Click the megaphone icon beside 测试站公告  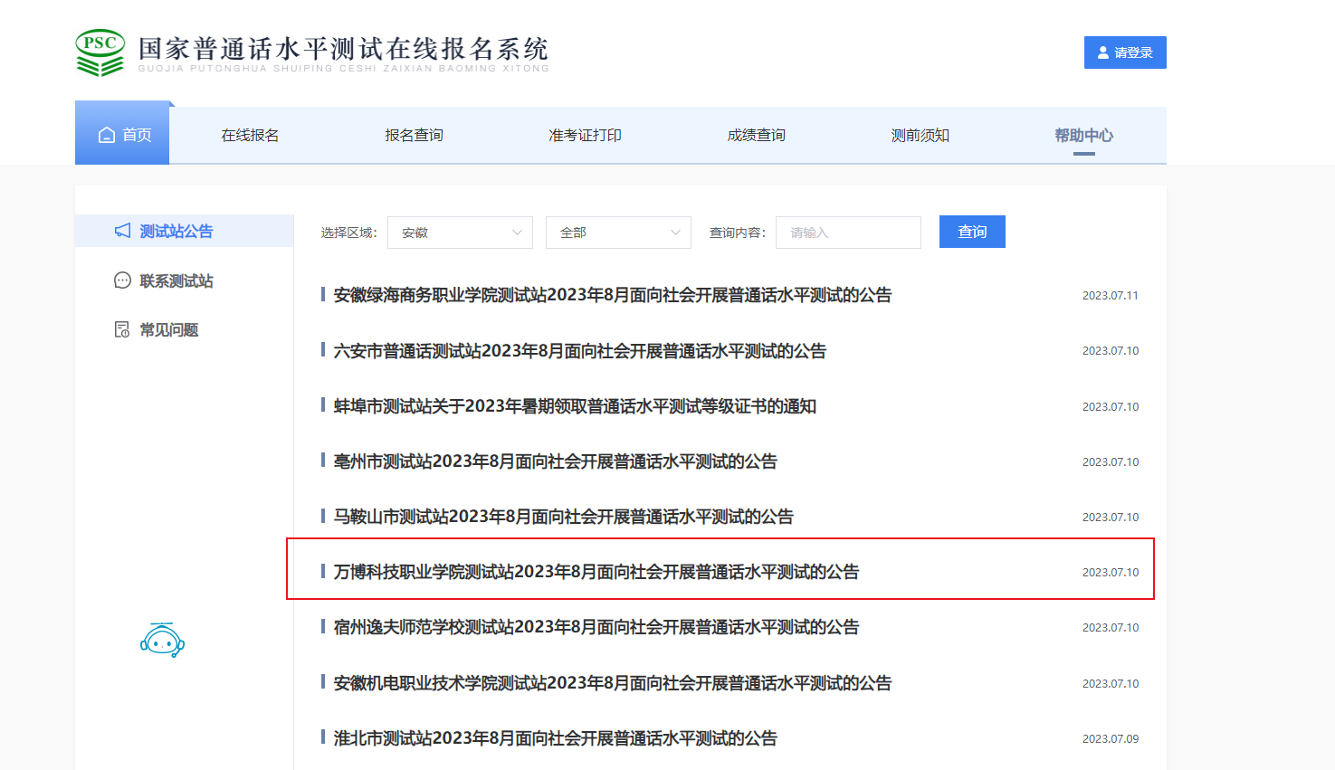(x=122, y=232)
